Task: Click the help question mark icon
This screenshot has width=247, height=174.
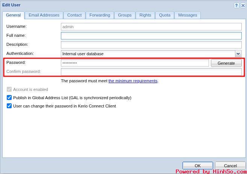Action: (x=236, y=6)
